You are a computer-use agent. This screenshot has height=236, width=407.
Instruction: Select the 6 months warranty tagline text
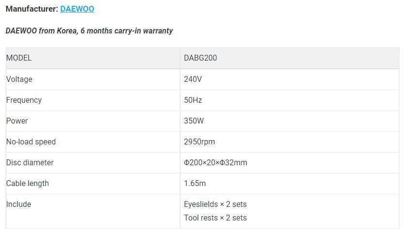[89, 31]
